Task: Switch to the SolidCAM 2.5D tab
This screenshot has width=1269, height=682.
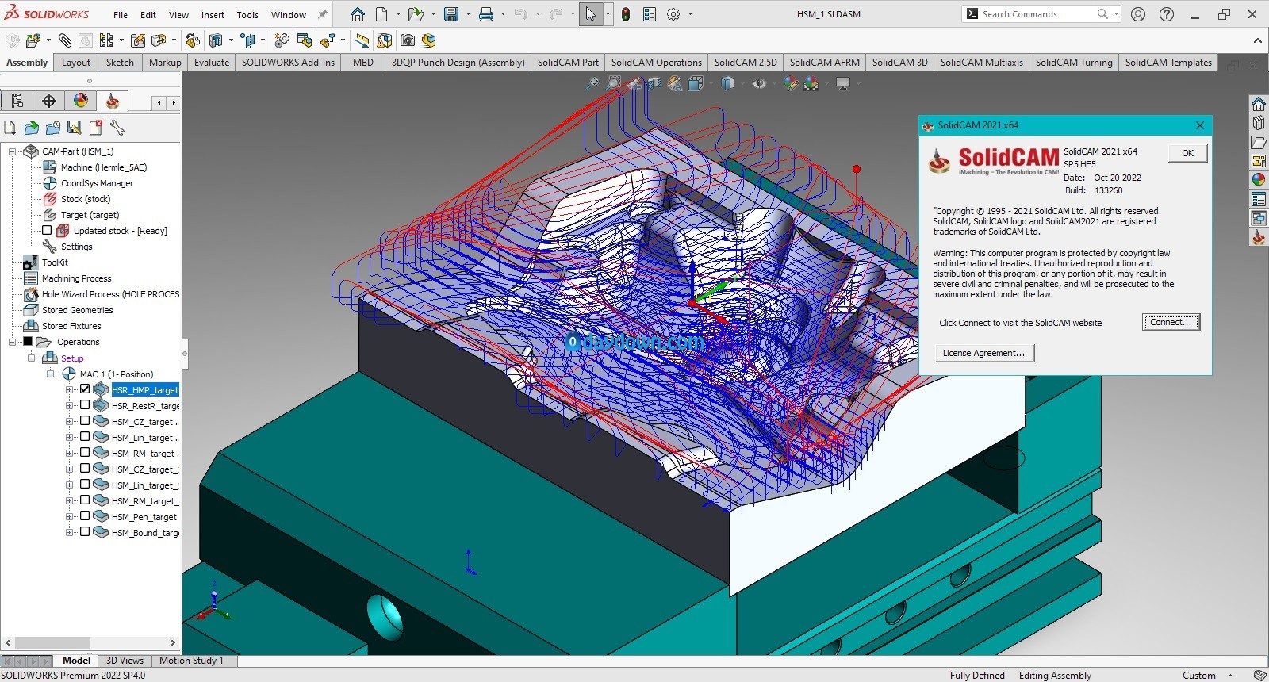Action: [746, 63]
